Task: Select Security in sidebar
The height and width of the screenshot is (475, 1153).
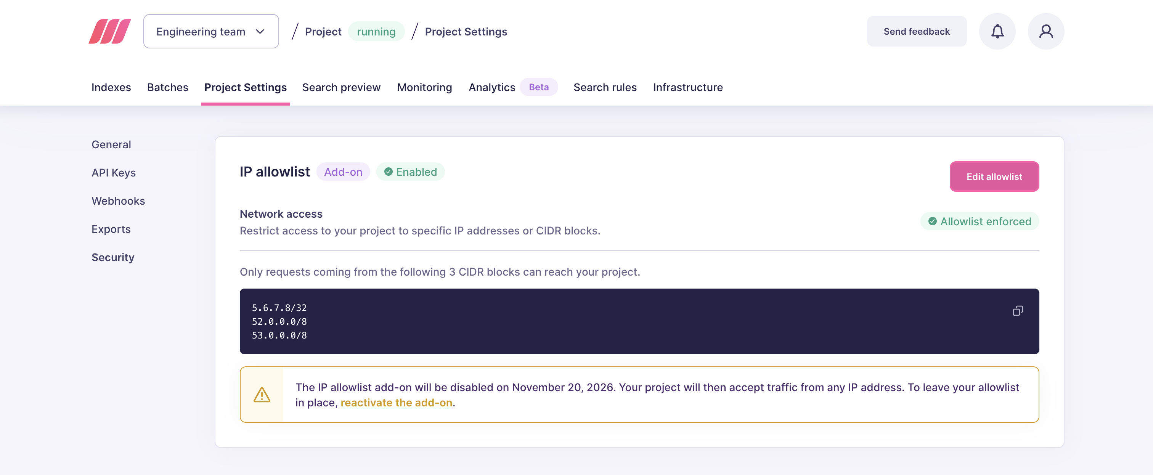Action: (x=113, y=257)
